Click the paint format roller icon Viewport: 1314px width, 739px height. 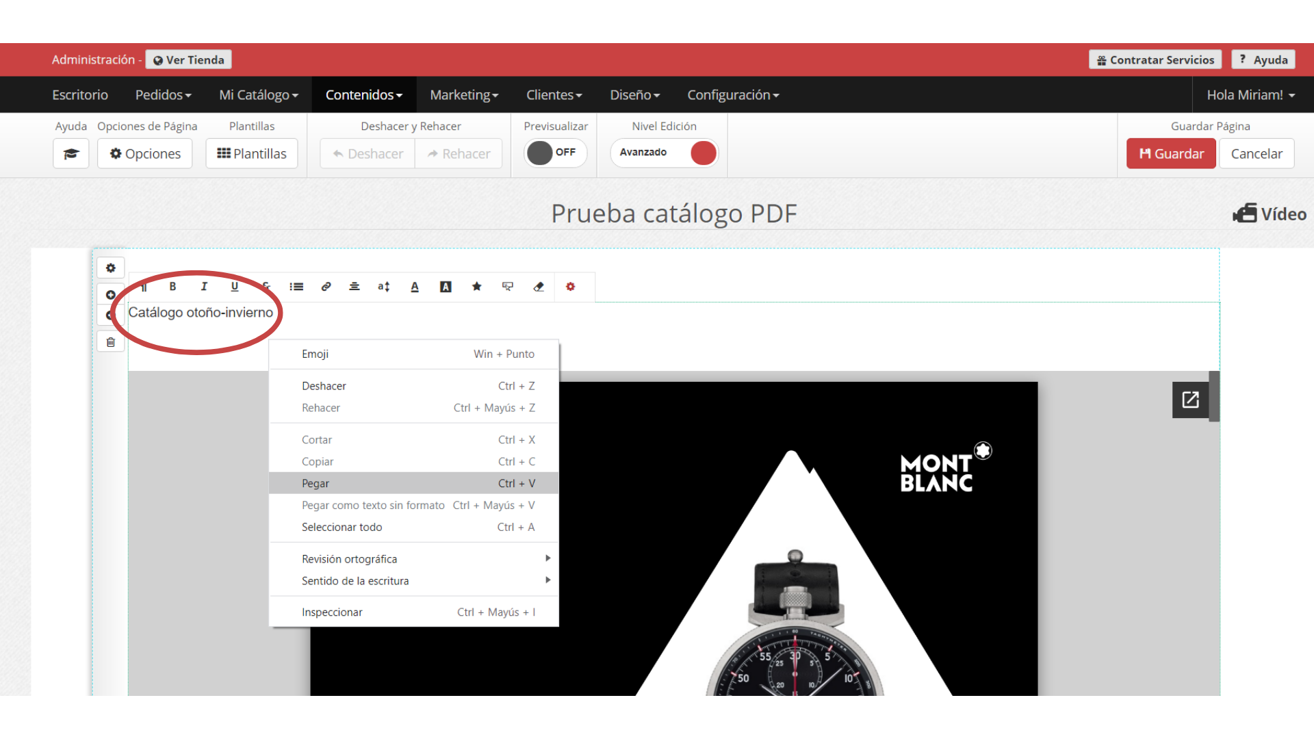[508, 287]
